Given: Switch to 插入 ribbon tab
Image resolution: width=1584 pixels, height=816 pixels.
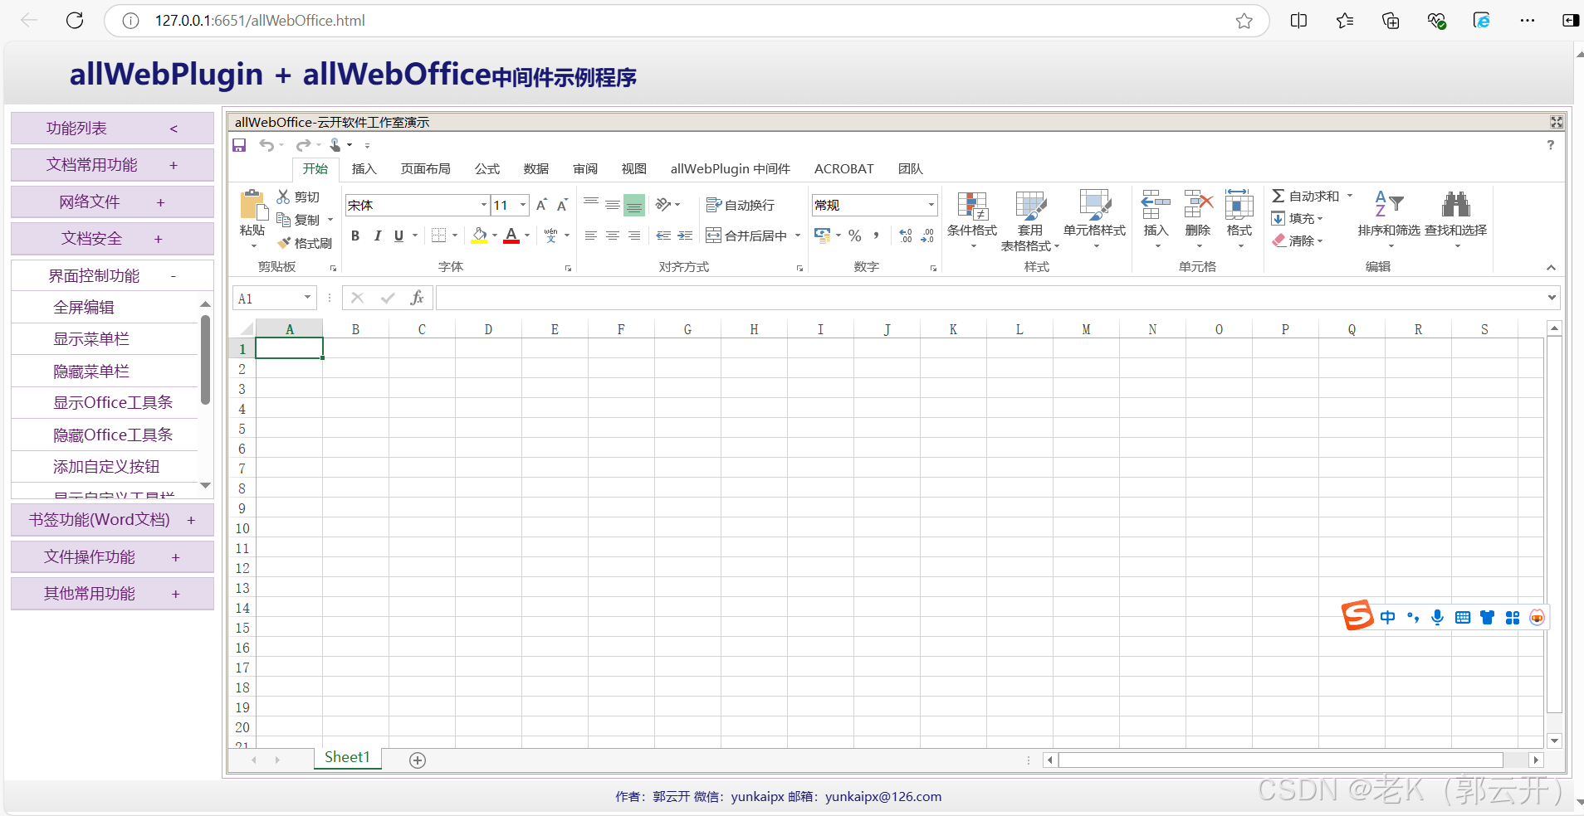Looking at the screenshot, I should 364,168.
